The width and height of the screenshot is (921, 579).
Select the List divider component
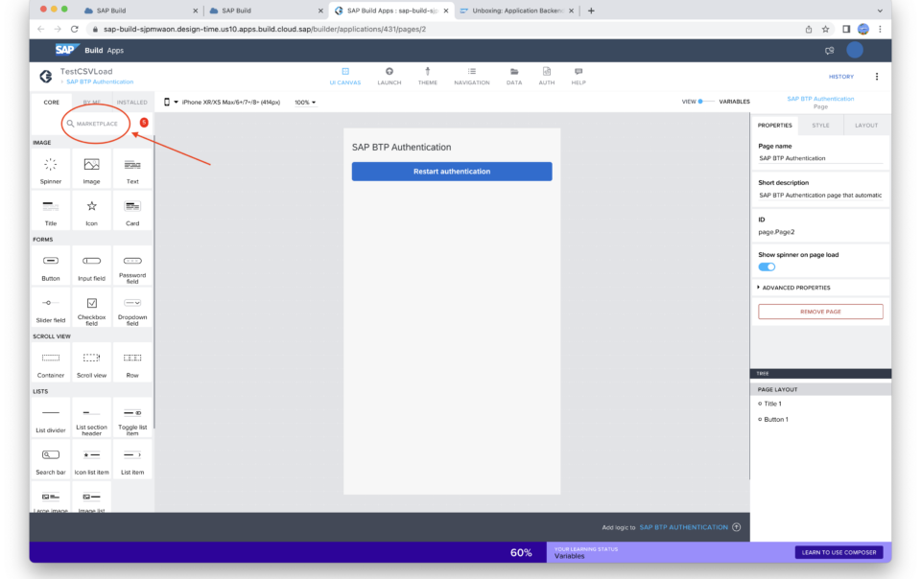click(51, 418)
